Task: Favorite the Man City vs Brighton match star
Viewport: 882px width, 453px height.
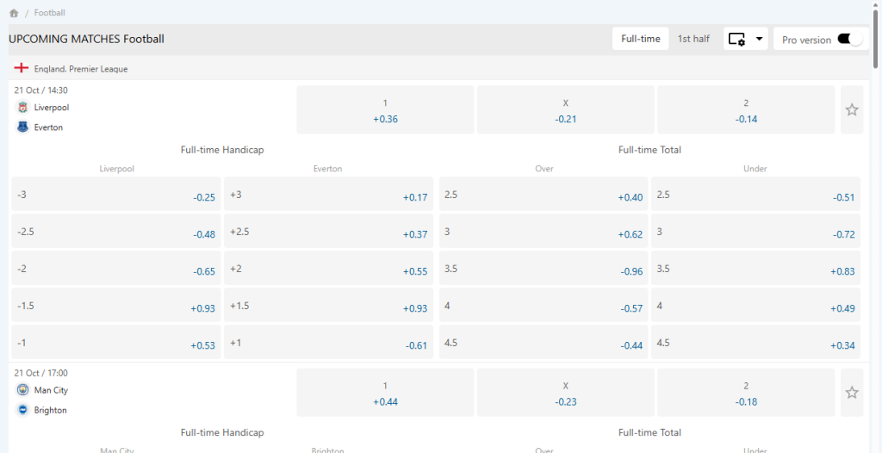Action: click(852, 393)
